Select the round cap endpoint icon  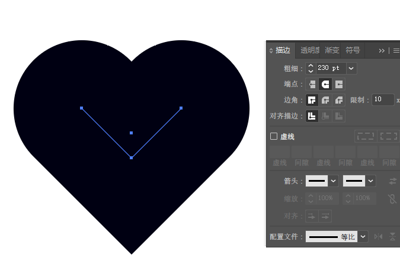coord(325,84)
